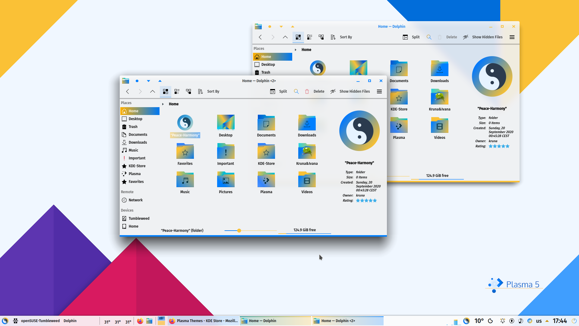This screenshot has width=579, height=326.
Task: Select Tumbleweed device in sidebar
Action: [140, 219]
